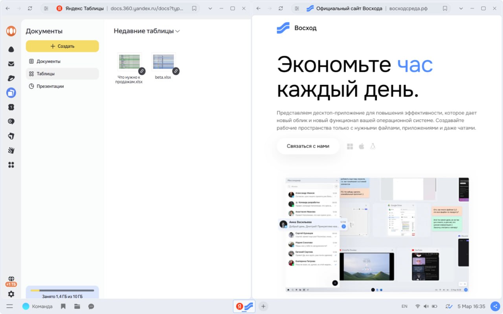This screenshot has height=314, width=503.
Task: Open Yandex Disk saucer icon in sidebar
Action: (11, 78)
